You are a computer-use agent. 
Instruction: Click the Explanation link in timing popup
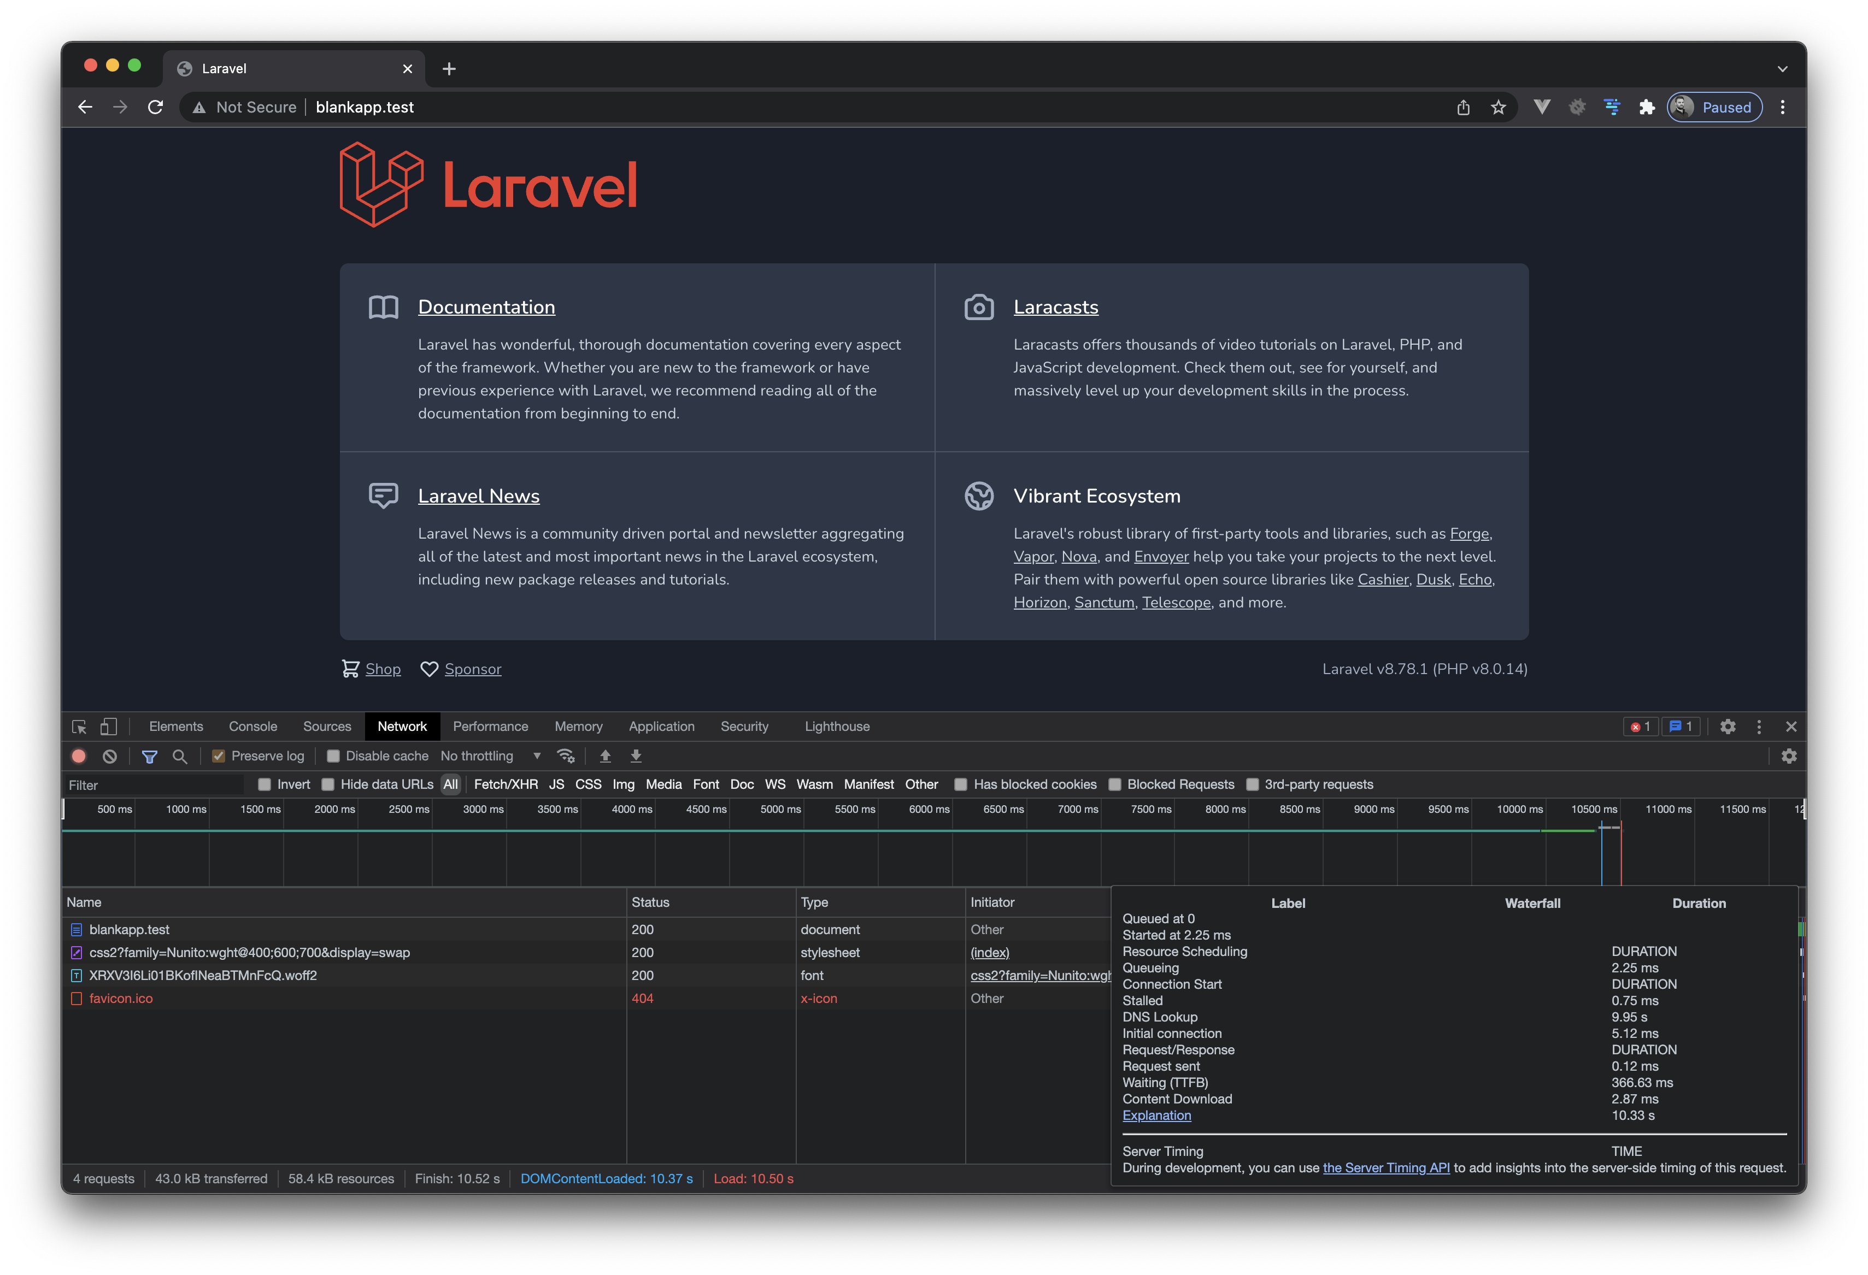pos(1156,1115)
